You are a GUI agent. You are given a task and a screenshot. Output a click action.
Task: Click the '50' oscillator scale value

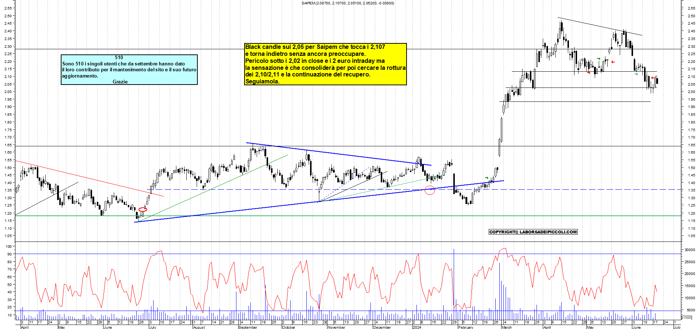[x=10, y=285]
